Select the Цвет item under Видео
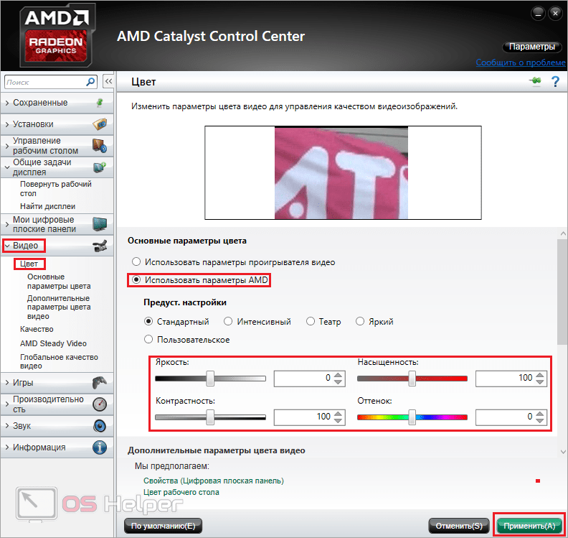The image size is (568, 538). pyautogui.click(x=29, y=264)
